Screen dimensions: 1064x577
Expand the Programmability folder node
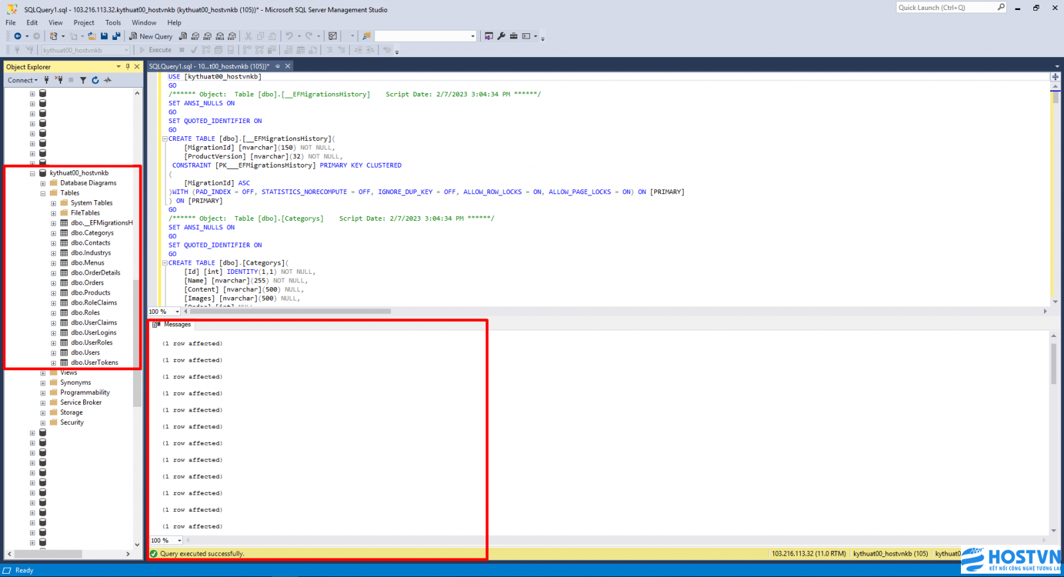tap(43, 393)
